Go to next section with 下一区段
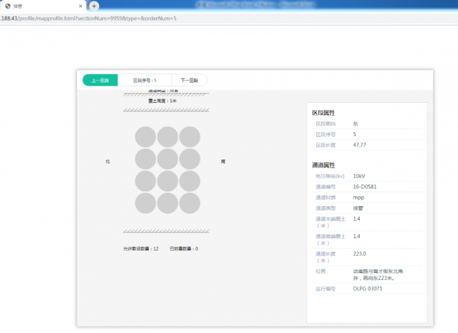Viewport: 458px width, 333px height. [189, 80]
